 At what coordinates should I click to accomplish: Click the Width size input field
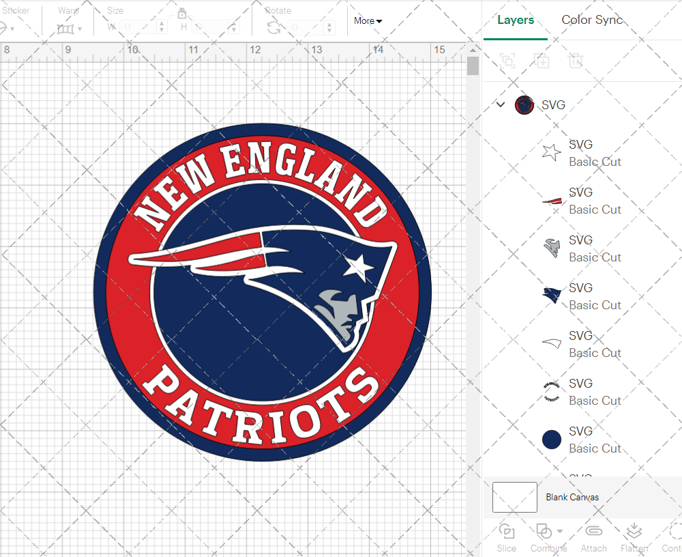(138, 27)
